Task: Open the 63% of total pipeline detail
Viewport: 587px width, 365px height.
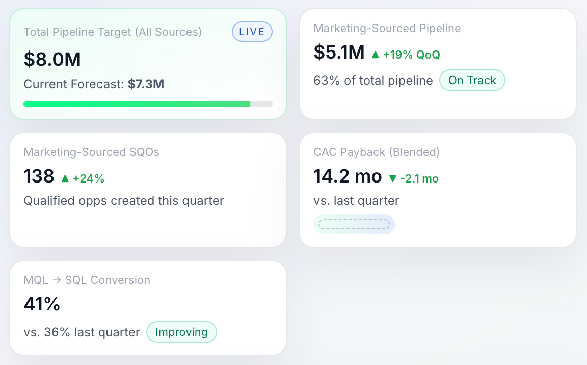Action: 373,81
